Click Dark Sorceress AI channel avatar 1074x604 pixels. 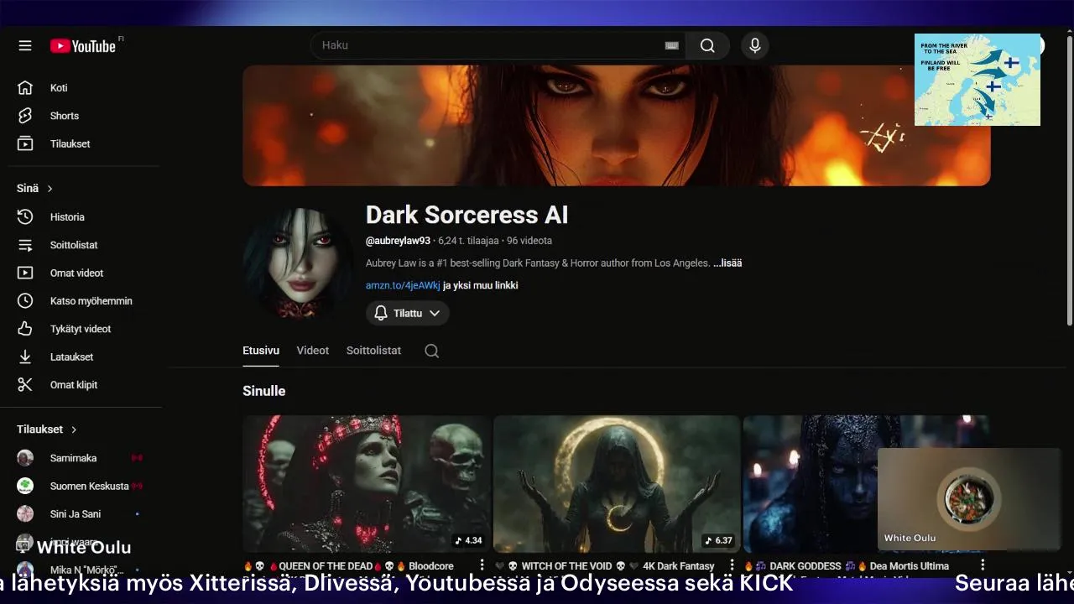tap(298, 263)
